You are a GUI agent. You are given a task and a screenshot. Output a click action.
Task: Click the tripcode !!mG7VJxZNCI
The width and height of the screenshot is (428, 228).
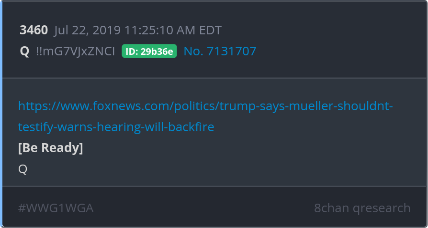[x=76, y=51]
